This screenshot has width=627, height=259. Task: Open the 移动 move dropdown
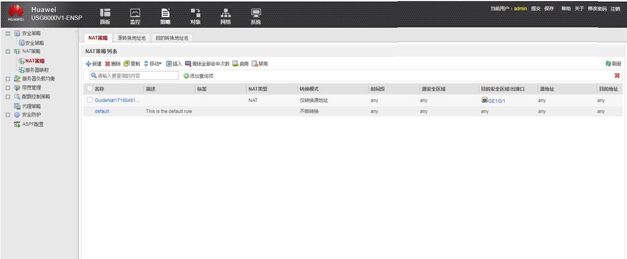[152, 64]
